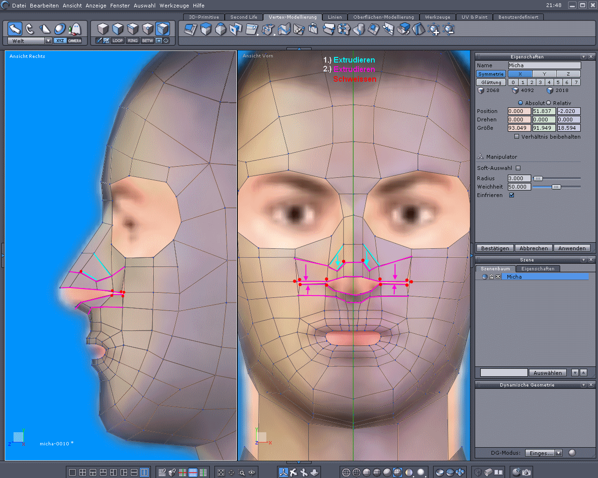
Task: Select the Relativ radio button
Action: click(x=548, y=103)
